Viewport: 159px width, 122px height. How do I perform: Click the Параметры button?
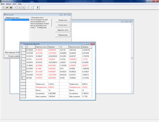63,35
